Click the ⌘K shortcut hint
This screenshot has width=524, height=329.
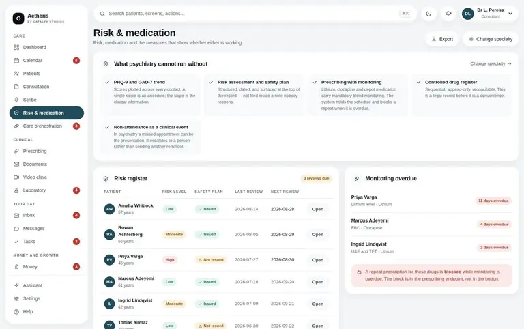pyautogui.click(x=405, y=14)
